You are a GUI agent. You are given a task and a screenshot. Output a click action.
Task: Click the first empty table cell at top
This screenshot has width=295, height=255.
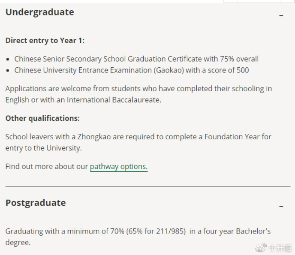point(231,1)
